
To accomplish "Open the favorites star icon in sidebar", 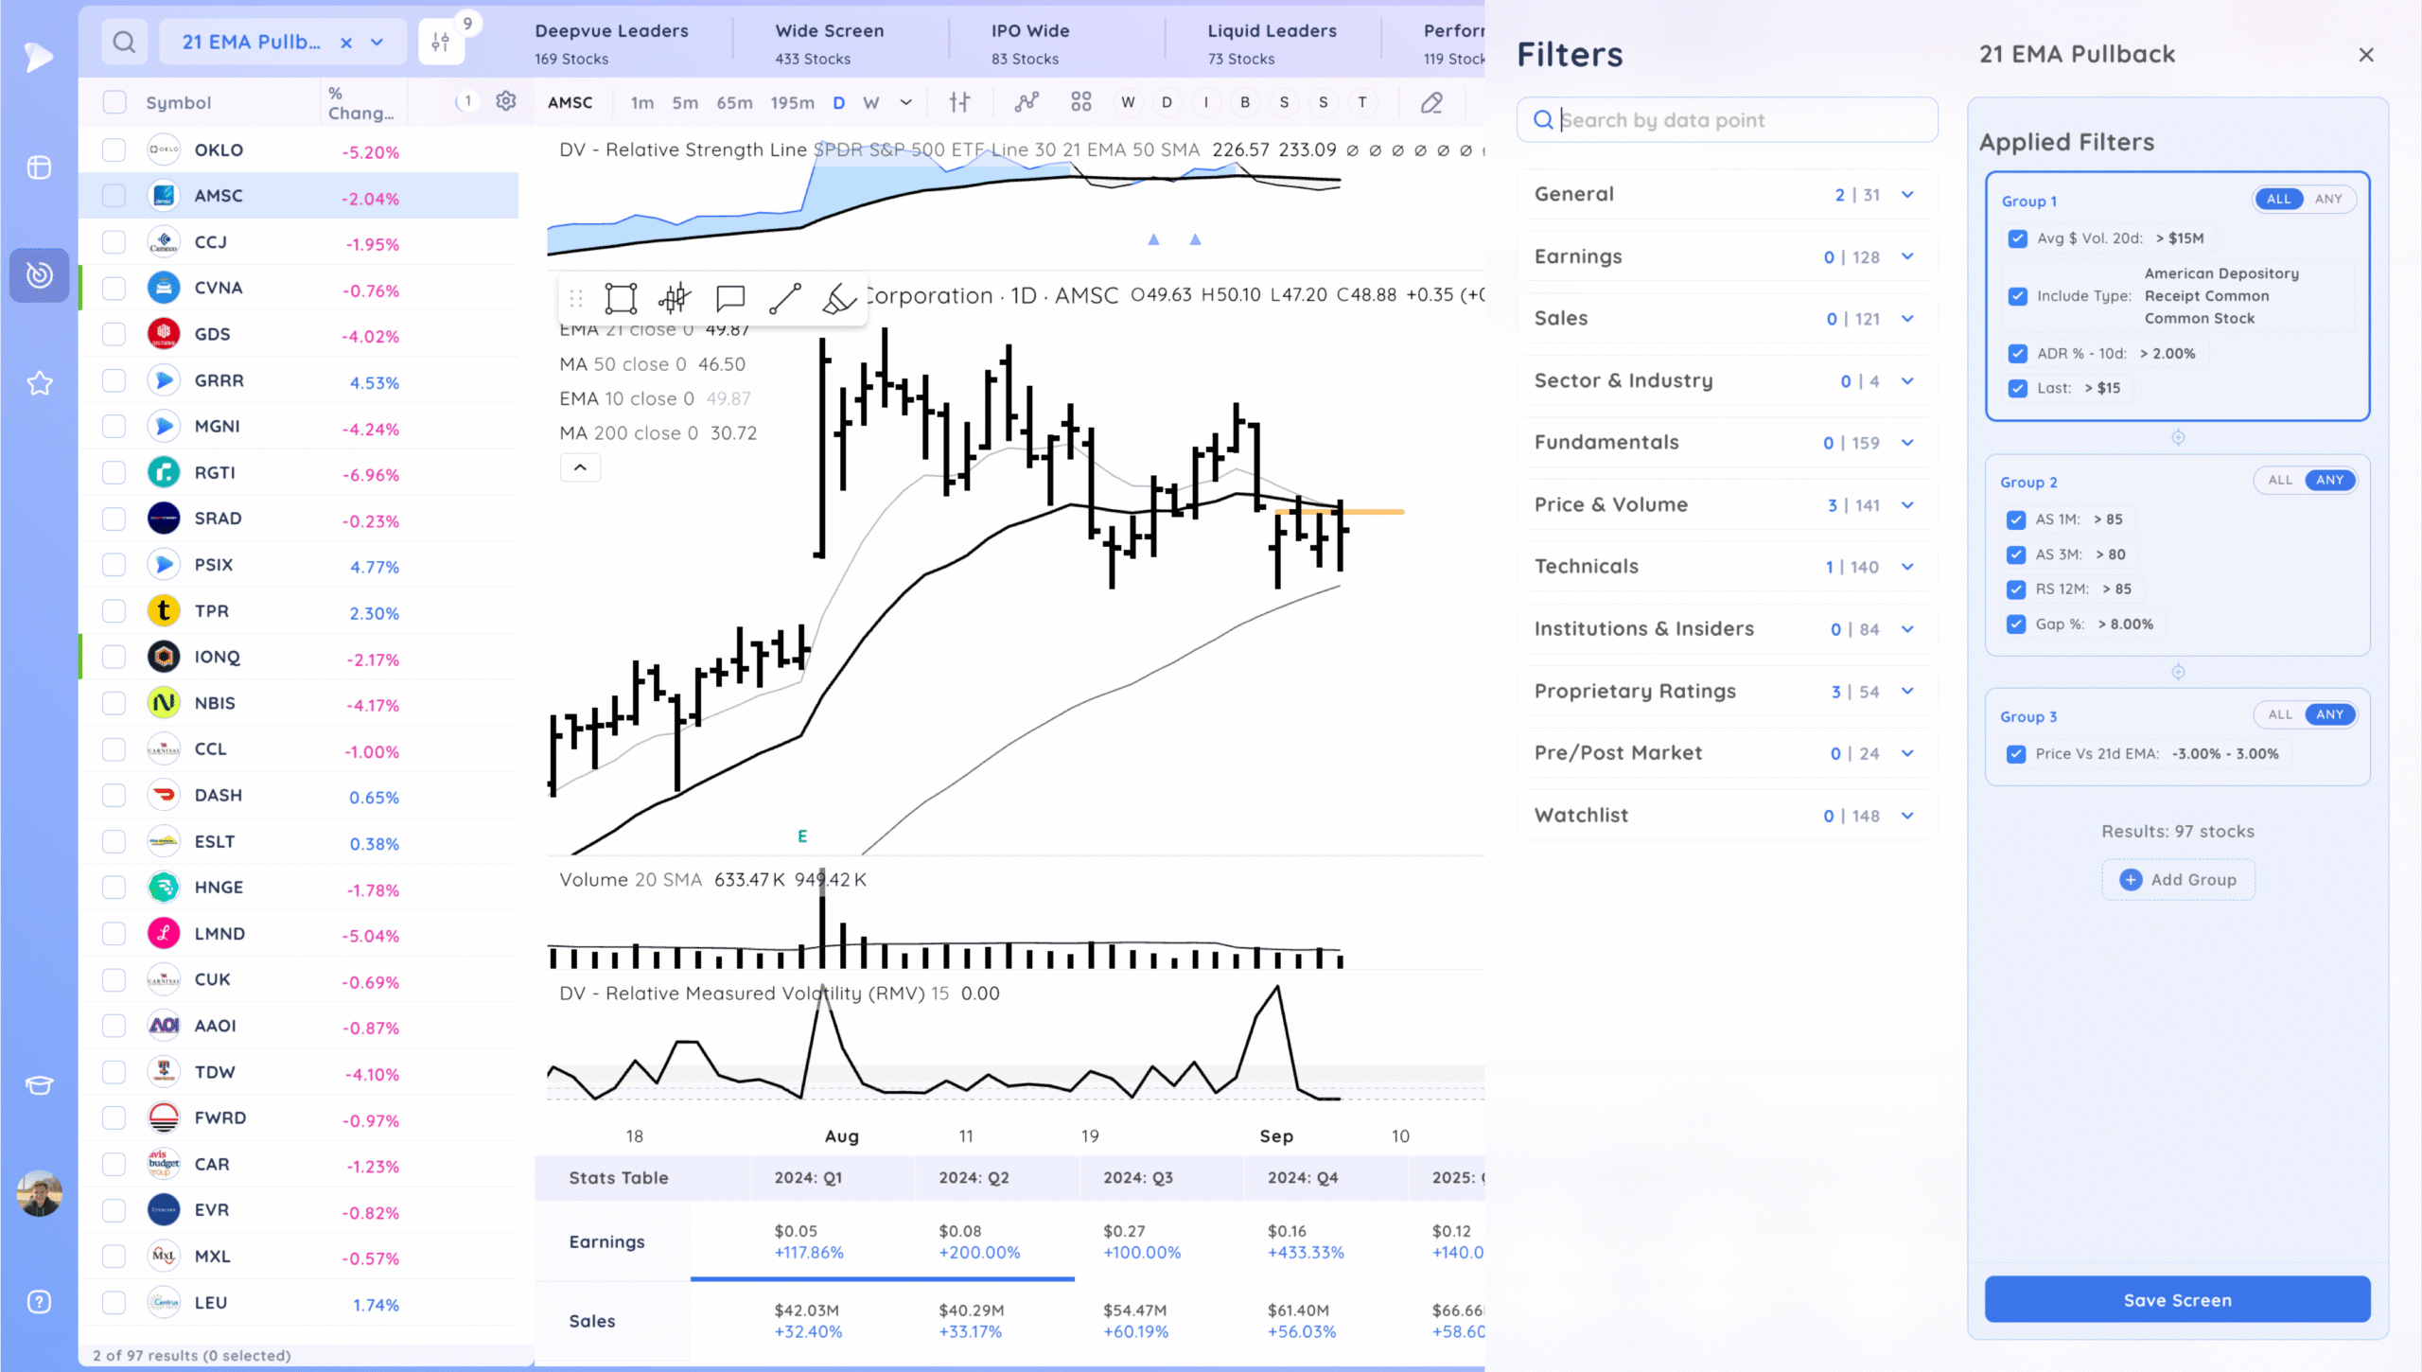I will point(39,383).
